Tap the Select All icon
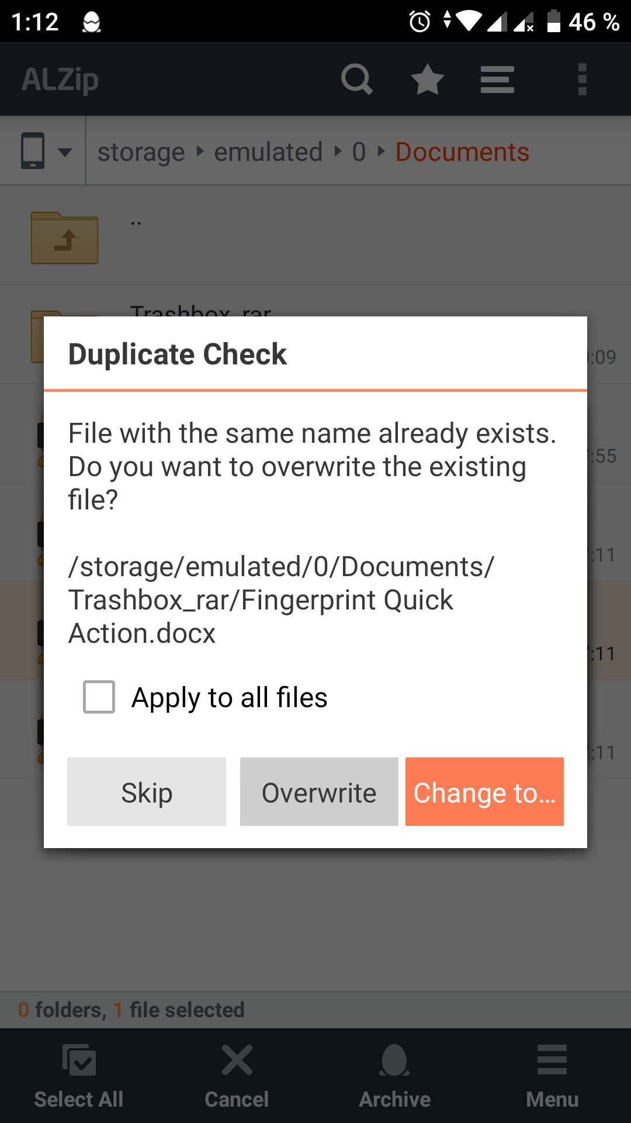The height and width of the screenshot is (1123, 631). pos(79,1059)
